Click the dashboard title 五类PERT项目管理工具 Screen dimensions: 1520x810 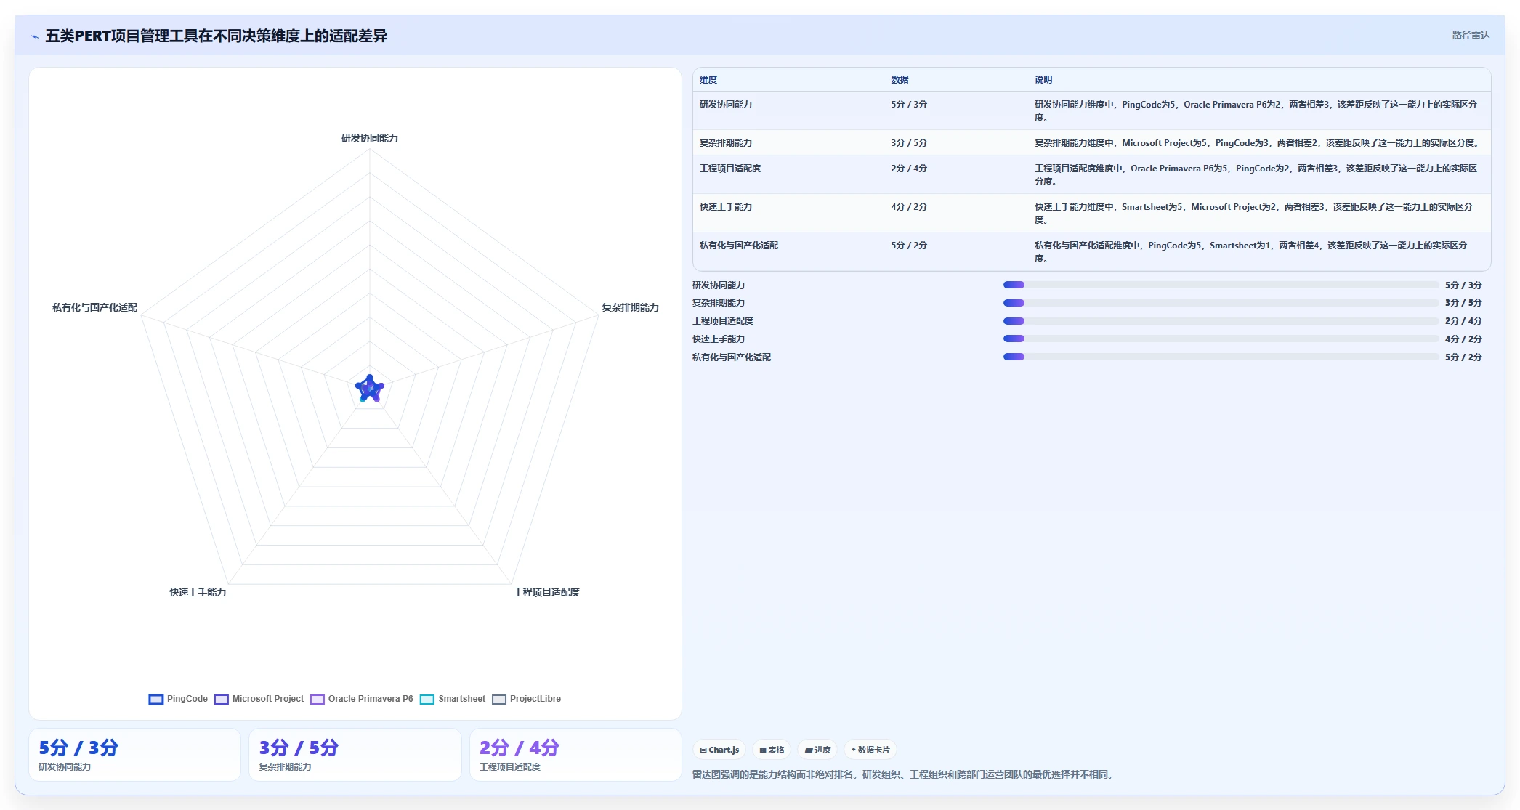pos(216,36)
